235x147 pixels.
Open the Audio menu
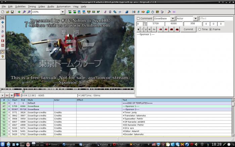[51, 7]
